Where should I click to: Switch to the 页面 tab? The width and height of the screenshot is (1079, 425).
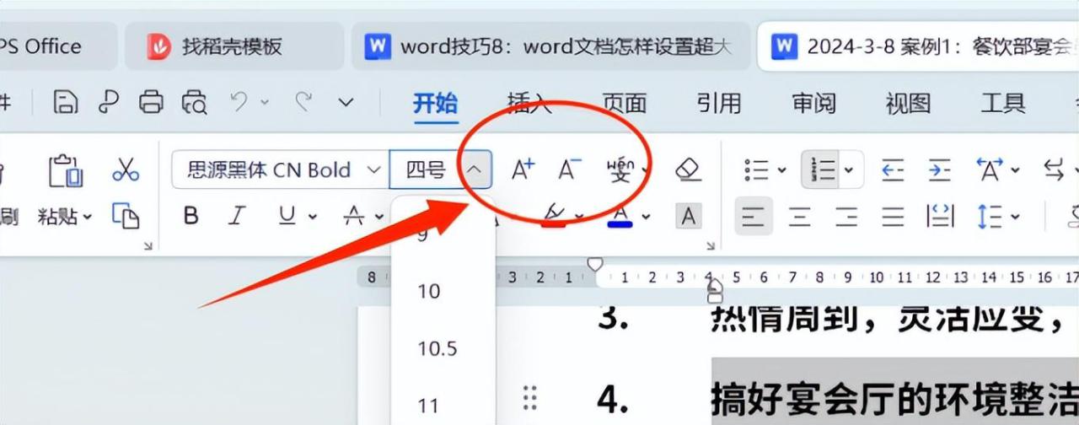coord(624,103)
